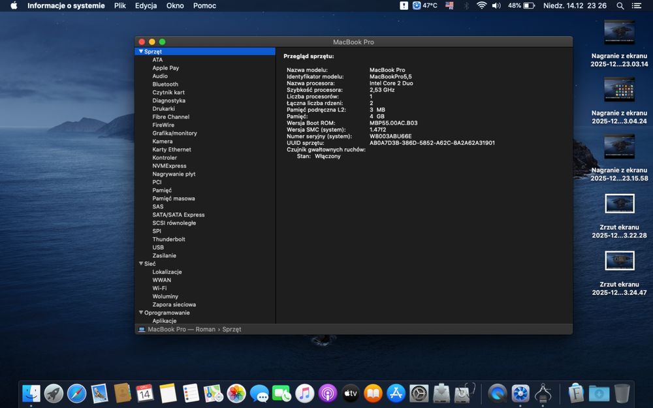This screenshot has height=408, width=653.
Task: Select Grafika/monitory in the sidebar
Action: pyautogui.click(x=174, y=133)
